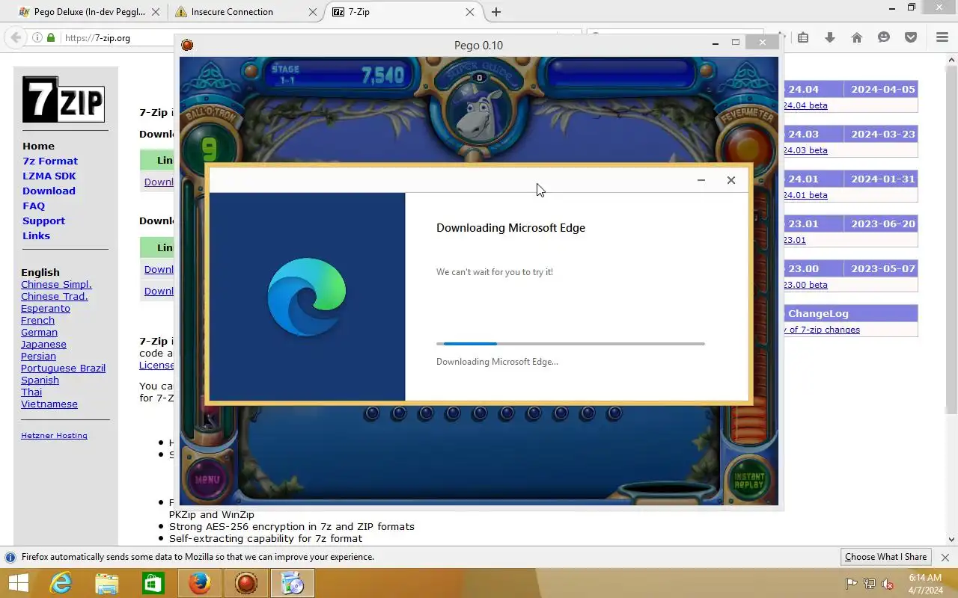Click the Firefox back arrow button
958x598 pixels.
click(x=15, y=37)
